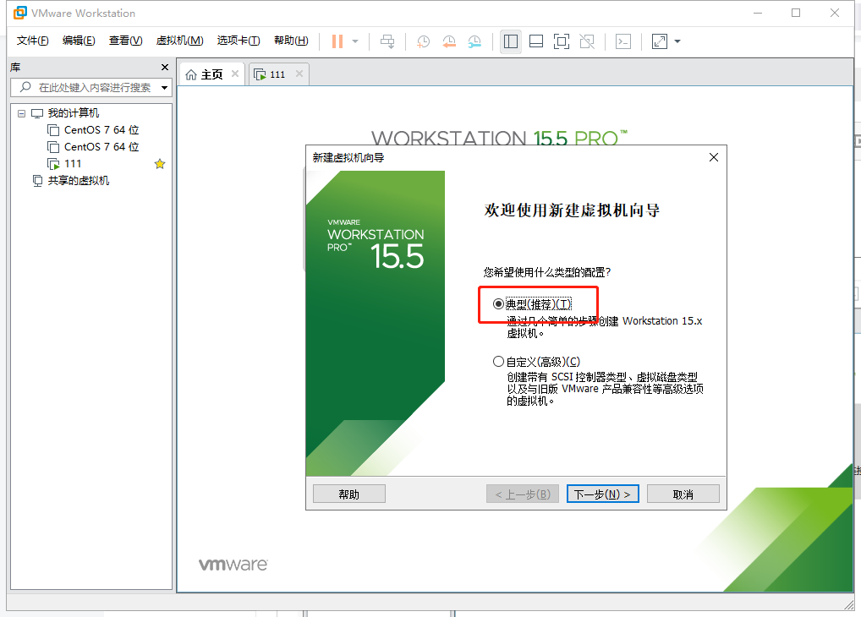Close the 新建虚拟机向导 dialog
The width and height of the screenshot is (861, 617).
(x=714, y=157)
